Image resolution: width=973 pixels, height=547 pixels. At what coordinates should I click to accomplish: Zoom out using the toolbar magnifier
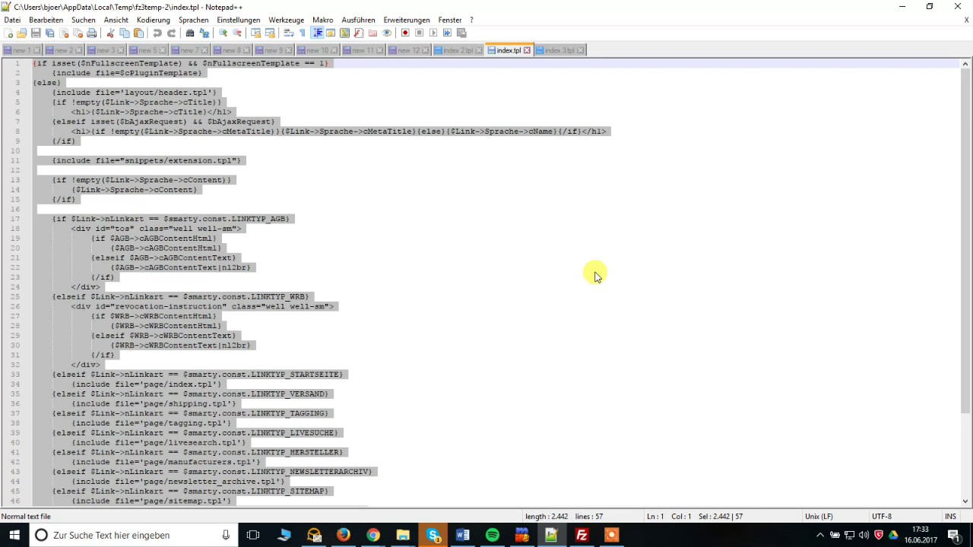237,33
